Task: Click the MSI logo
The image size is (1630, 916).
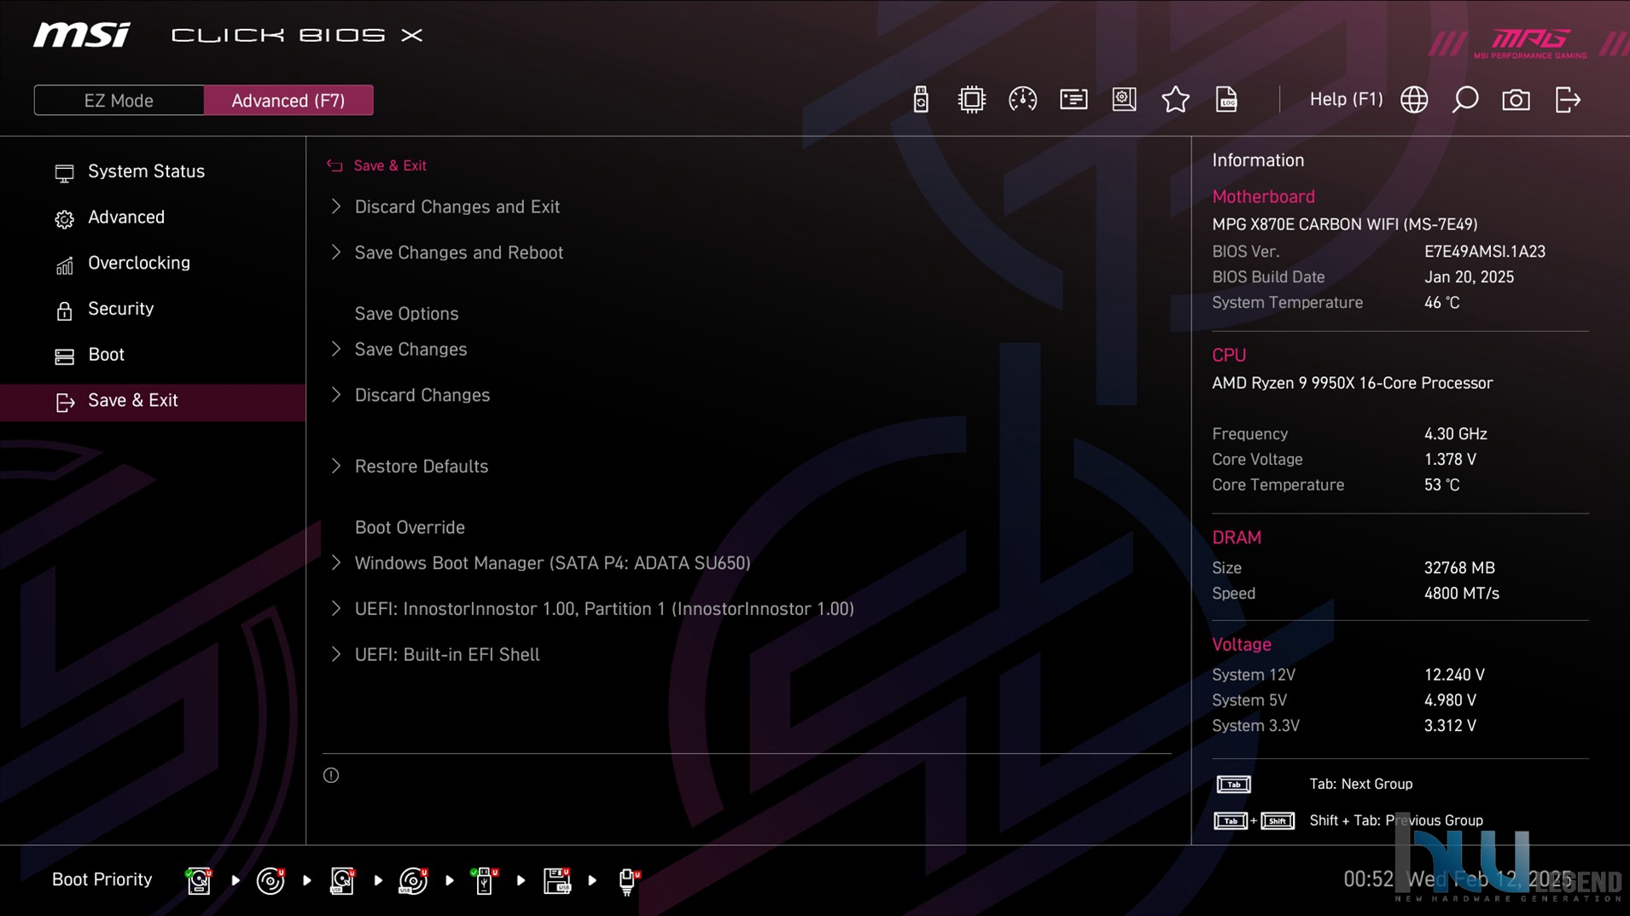Action: 82,35
